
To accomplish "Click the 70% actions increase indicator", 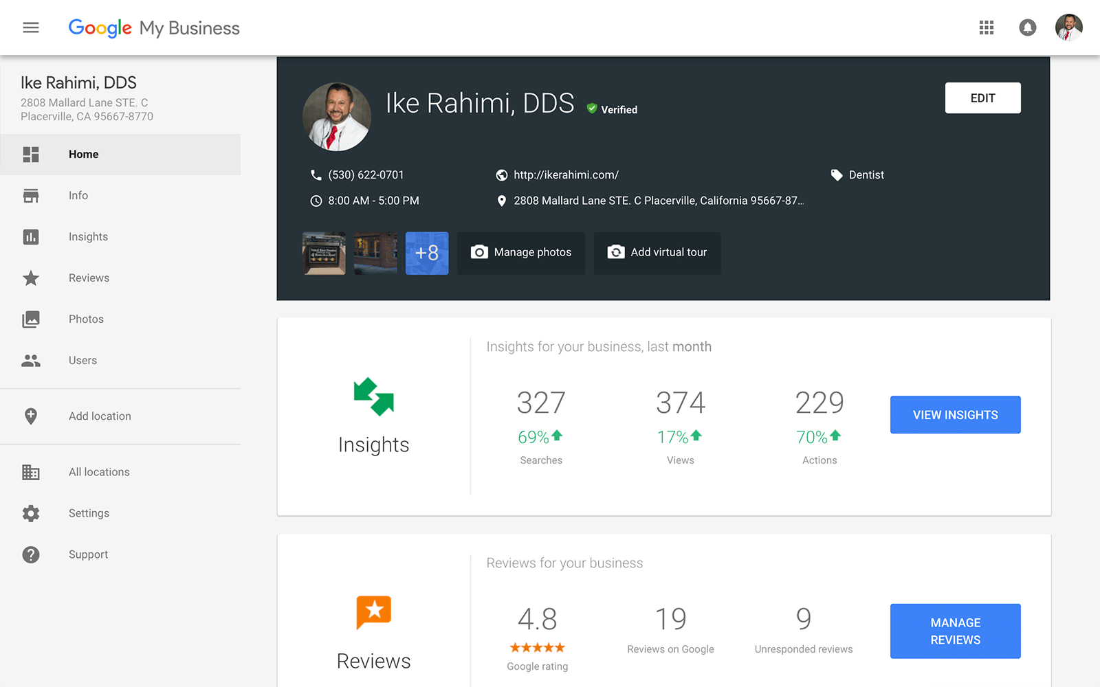I will click(819, 437).
